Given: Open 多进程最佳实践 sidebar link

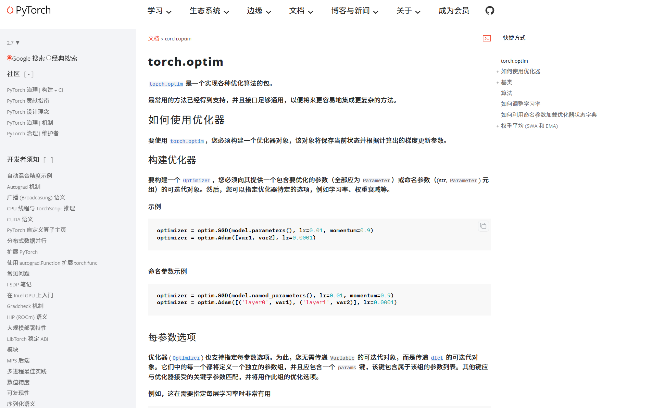Looking at the screenshot, I should (x=27, y=371).
